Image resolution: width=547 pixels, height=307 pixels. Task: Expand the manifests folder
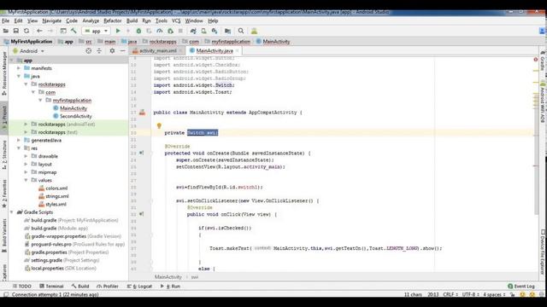(x=19, y=68)
